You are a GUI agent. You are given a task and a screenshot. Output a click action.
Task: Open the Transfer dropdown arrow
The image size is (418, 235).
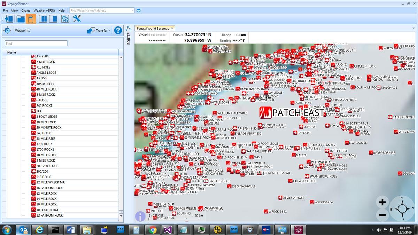point(109,31)
